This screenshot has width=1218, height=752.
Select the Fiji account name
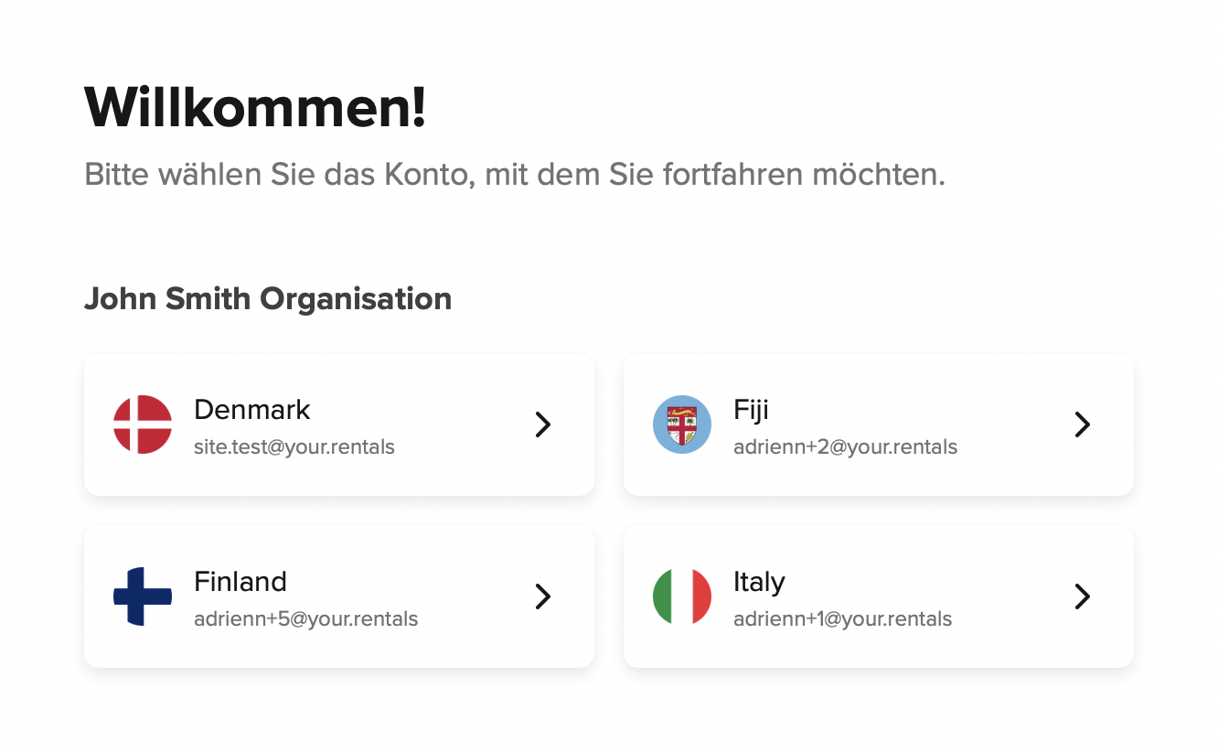click(x=751, y=410)
